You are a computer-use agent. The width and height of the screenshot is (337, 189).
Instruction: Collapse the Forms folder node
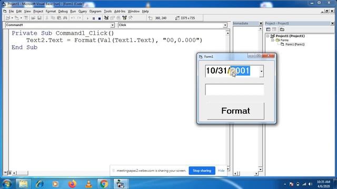tap(273, 40)
